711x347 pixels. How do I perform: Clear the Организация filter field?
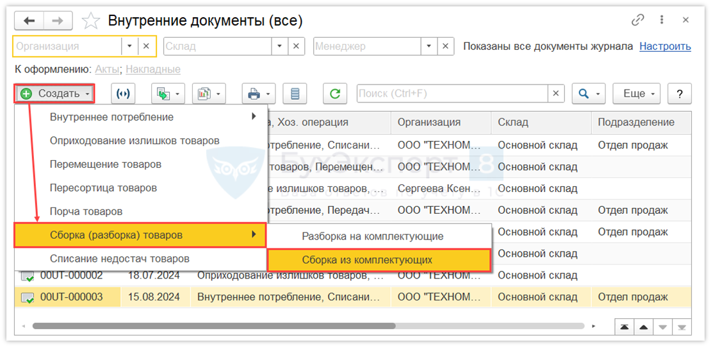[146, 46]
